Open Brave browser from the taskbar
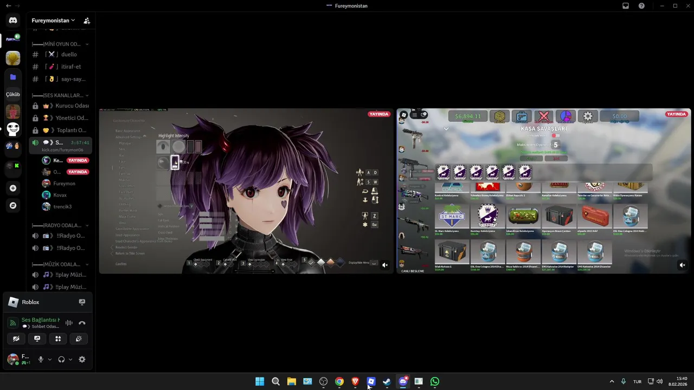Image resolution: width=694 pixels, height=390 pixels. tap(355, 381)
